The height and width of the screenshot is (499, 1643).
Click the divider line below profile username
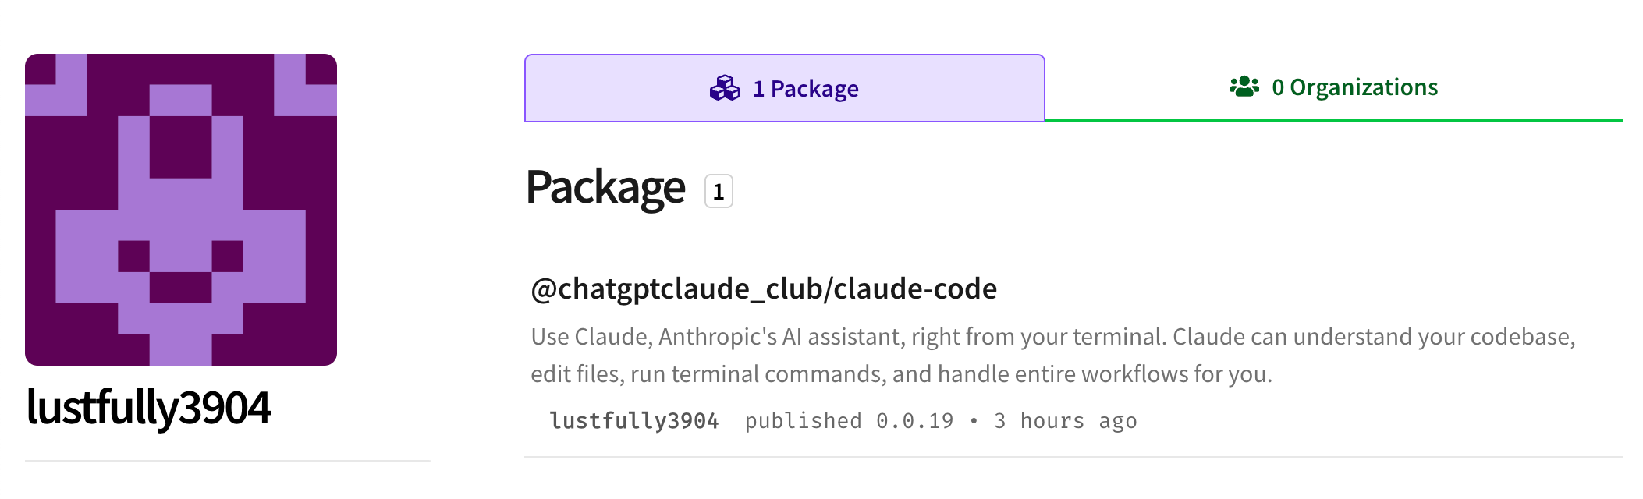[228, 461]
